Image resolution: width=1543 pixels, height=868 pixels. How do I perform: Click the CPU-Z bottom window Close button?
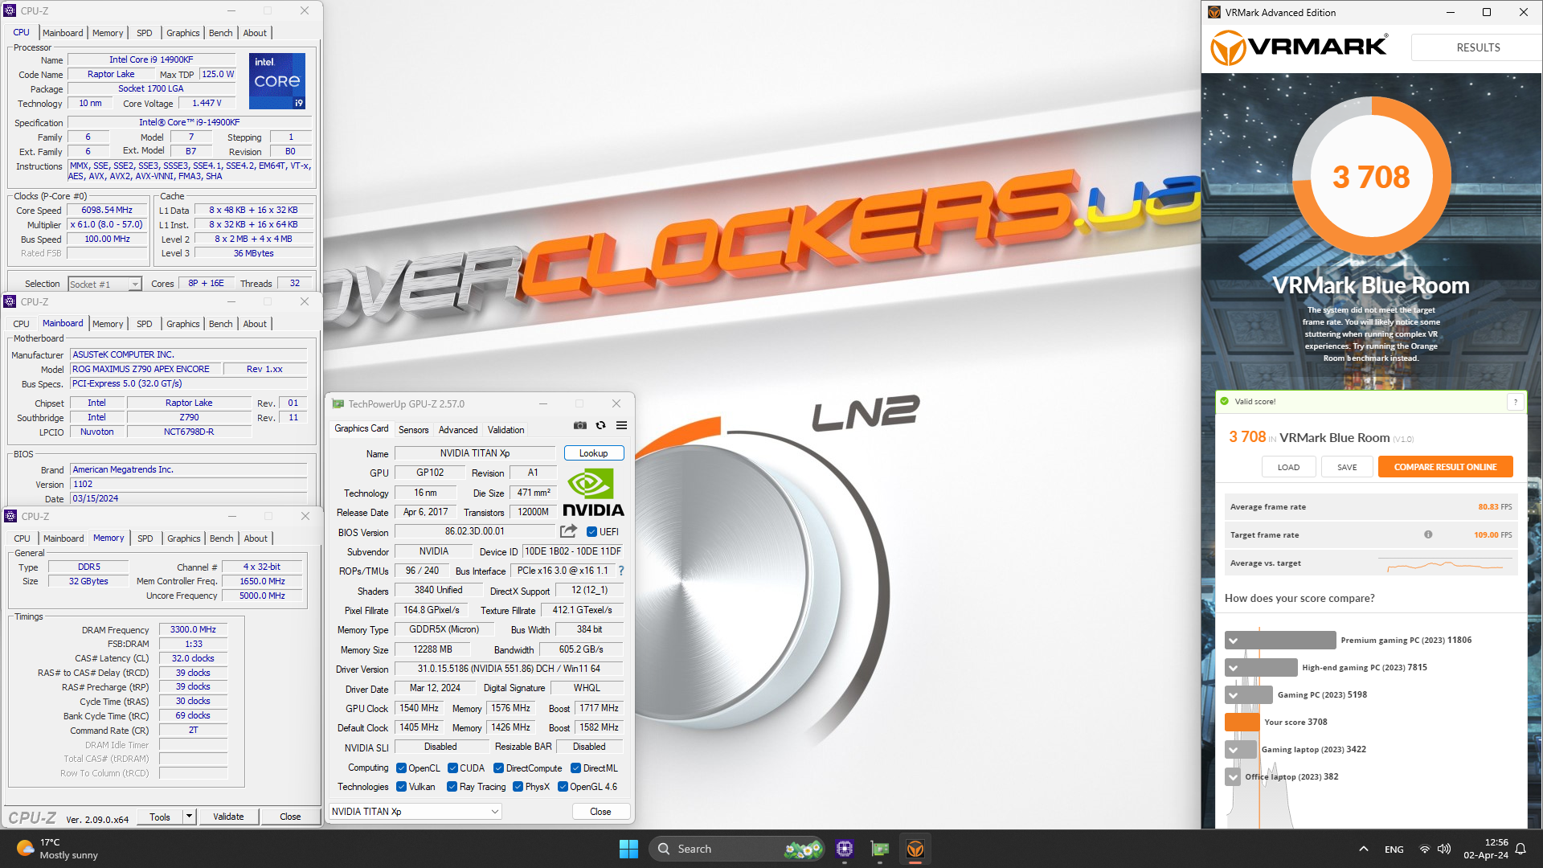click(290, 817)
